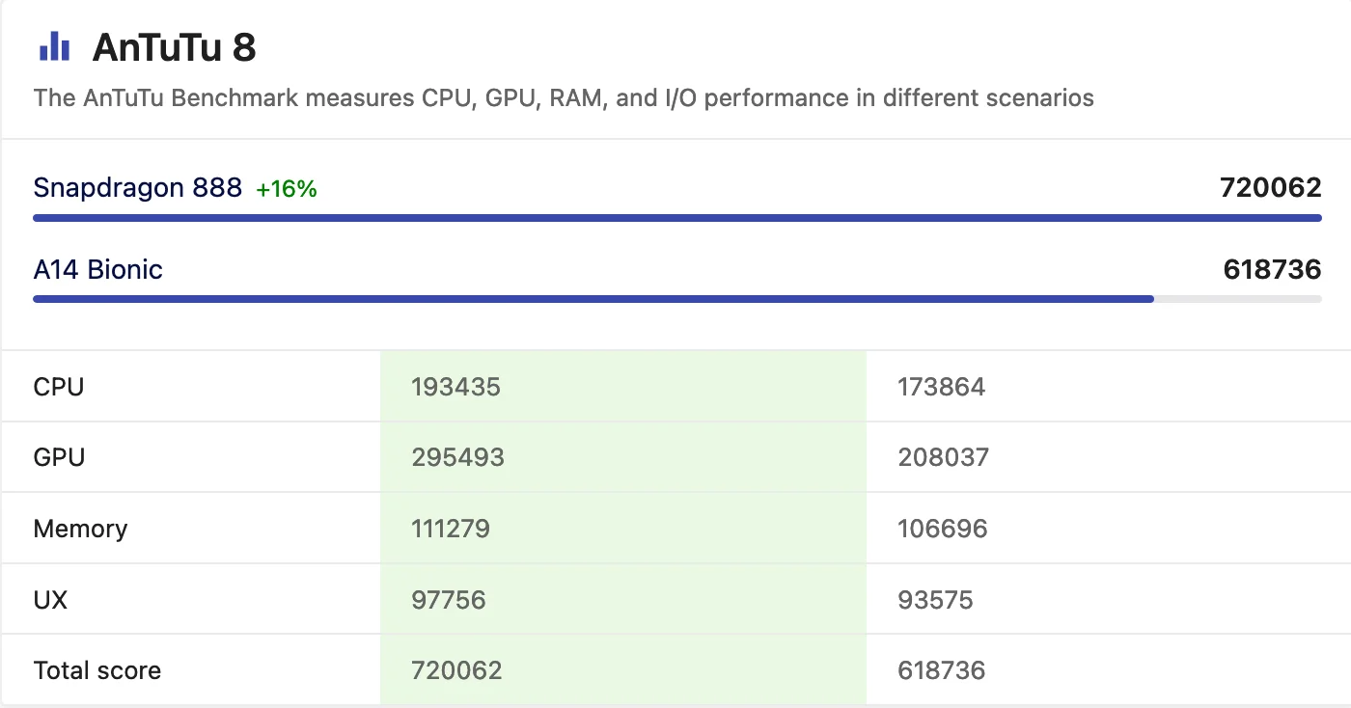The image size is (1351, 708).
Task: Click the 618736 score next to A14 Bionic
Action: pyautogui.click(x=1272, y=269)
